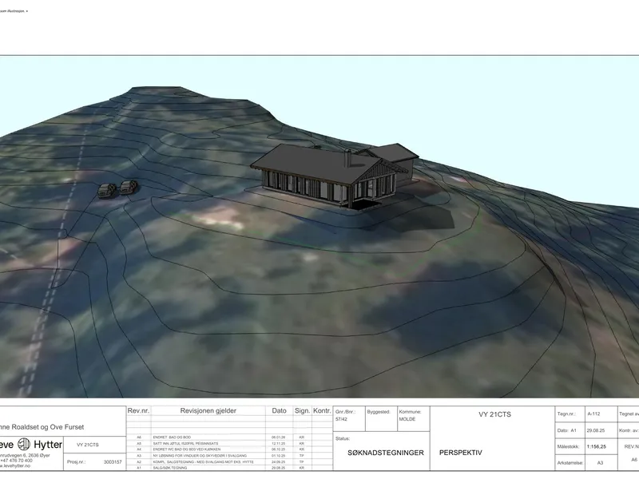Click the 'Byggested:' label

click(x=379, y=412)
